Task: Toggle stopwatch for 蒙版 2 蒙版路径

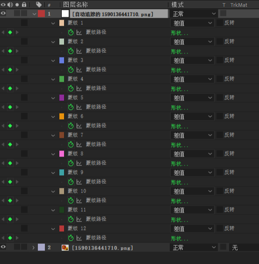Action: pyautogui.click(x=71, y=51)
